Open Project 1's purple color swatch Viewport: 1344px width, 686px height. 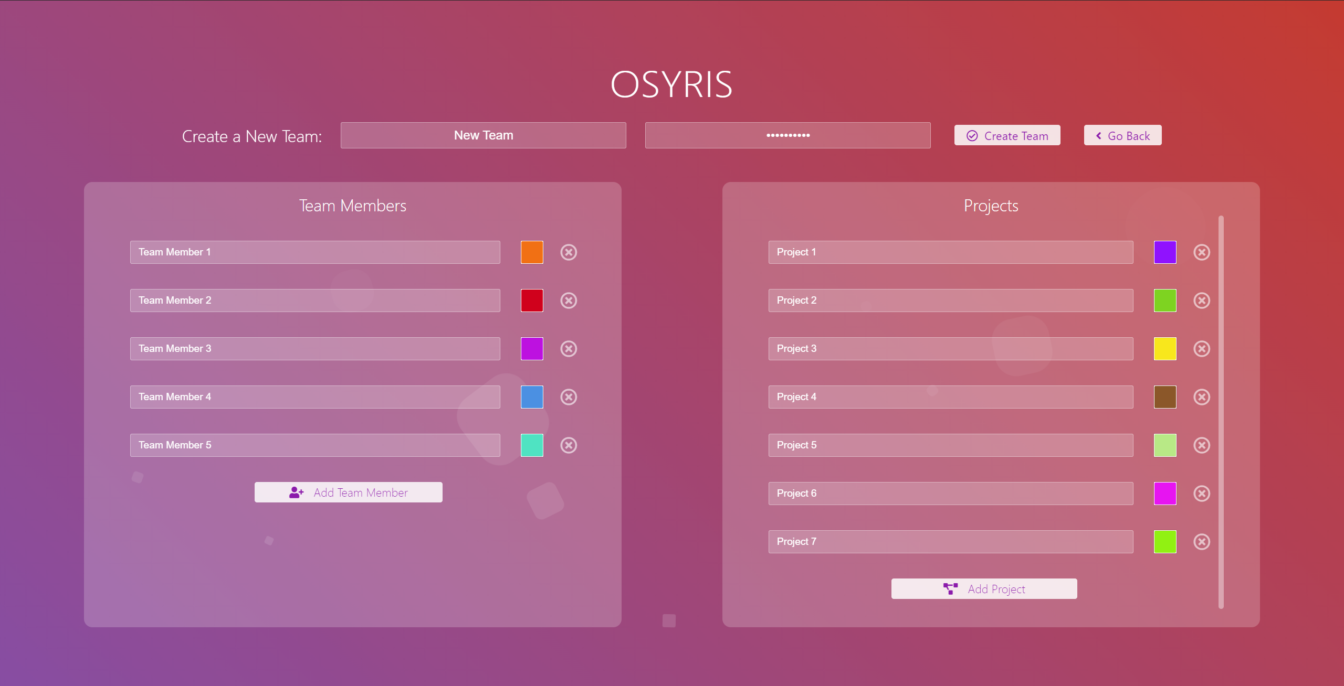click(1165, 252)
